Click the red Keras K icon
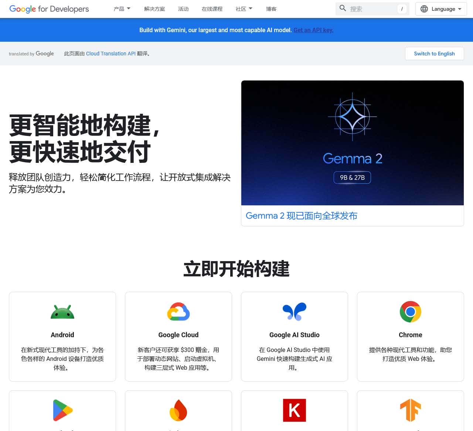 click(x=294, y=410)
